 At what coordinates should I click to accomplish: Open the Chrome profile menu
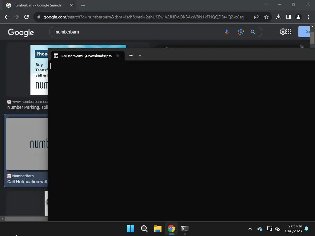point(298,17)
